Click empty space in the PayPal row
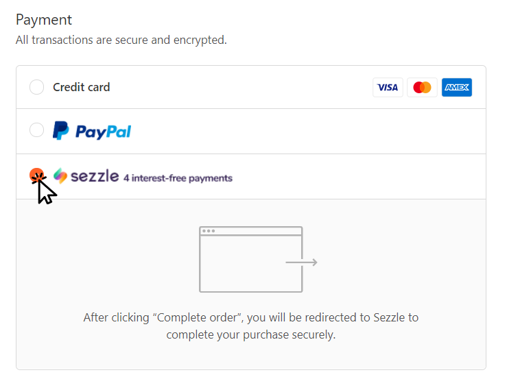 point(309,131)
